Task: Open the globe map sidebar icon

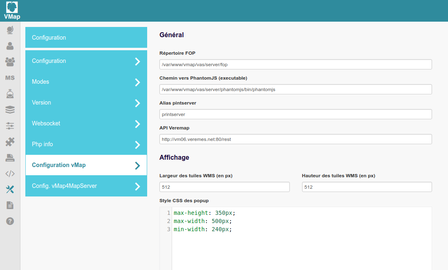Action: point(10,30)
